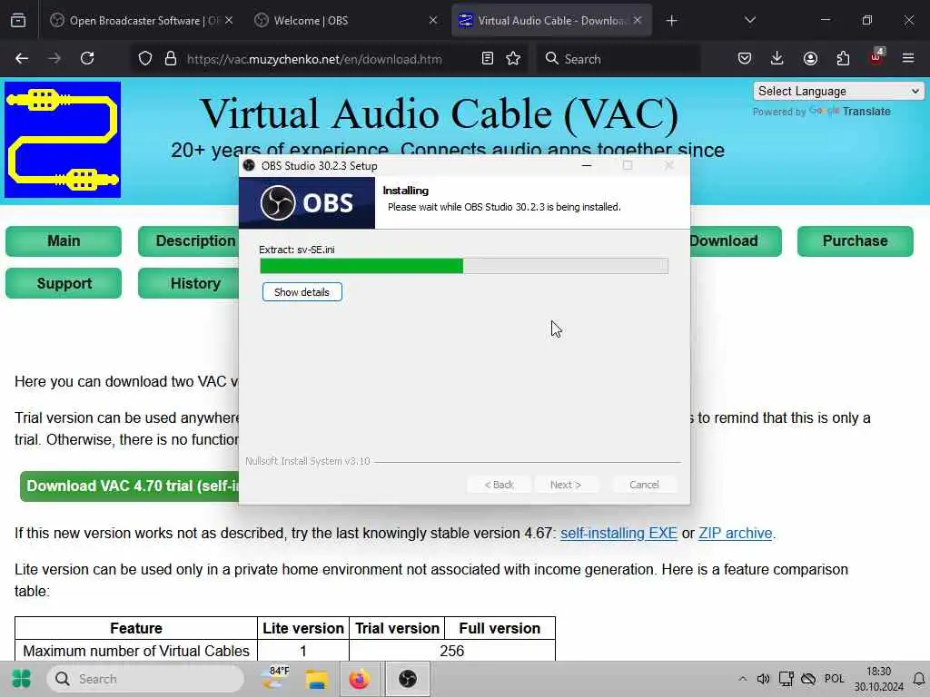930x697 pixels.
Task: Reload the page with the refresh icon
Action: (87, 59)
